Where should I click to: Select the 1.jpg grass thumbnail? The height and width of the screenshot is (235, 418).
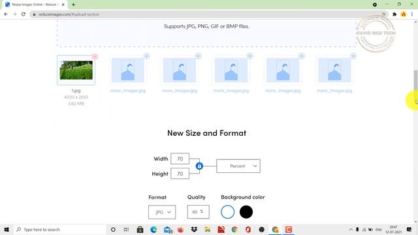[76, 70]
